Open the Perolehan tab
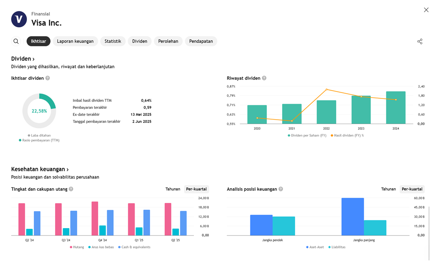Image resolution: width=431 pixels, height=261 pixels. [168, 41]
